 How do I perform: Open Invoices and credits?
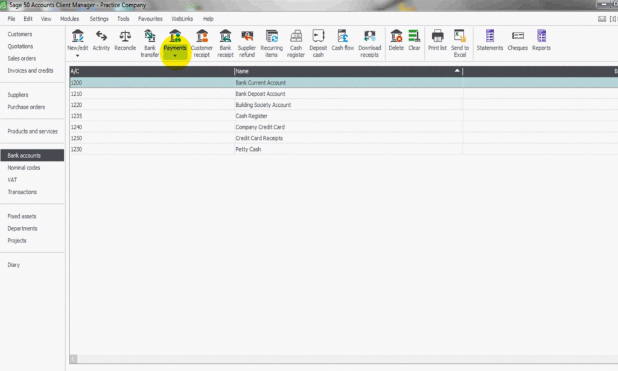[x=30, y=71]
